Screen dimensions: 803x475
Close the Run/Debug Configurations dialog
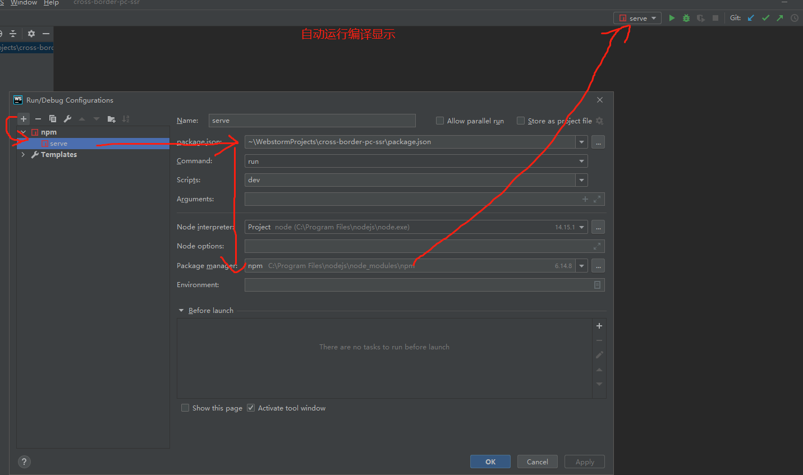pos(600,100)
